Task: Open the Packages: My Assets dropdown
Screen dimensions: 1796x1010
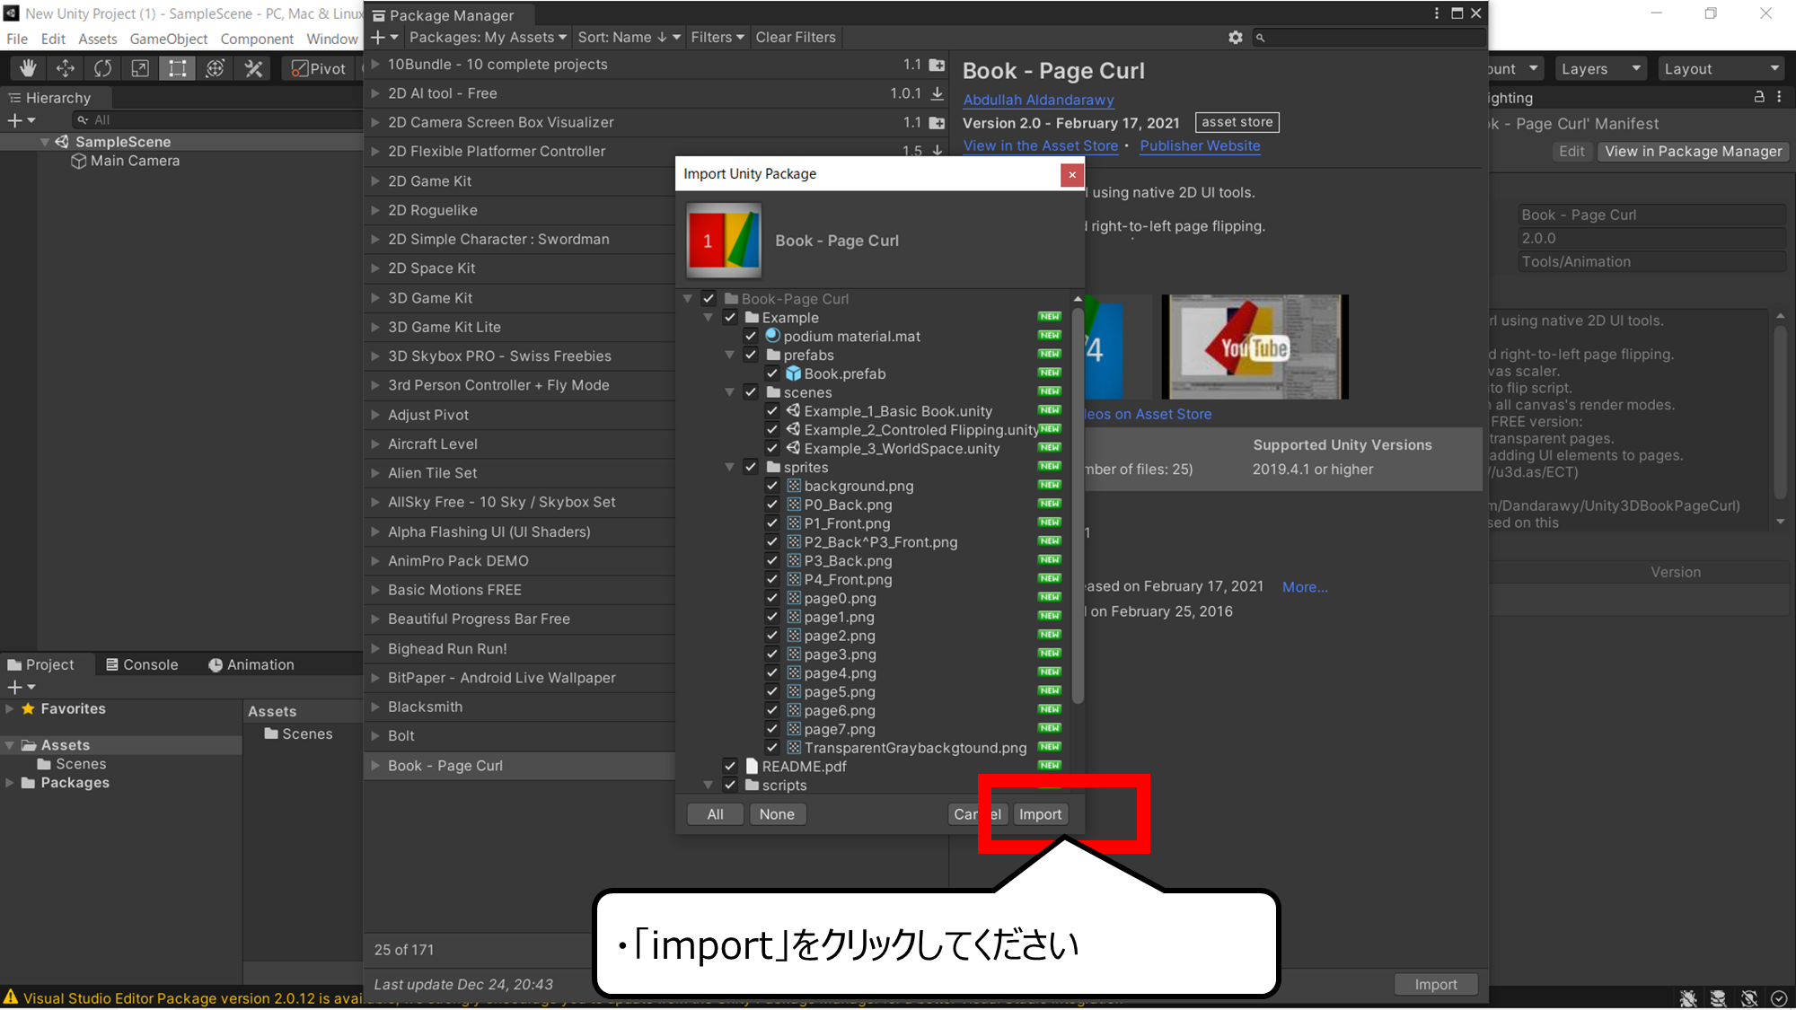Action: click(x=488, y=37)
